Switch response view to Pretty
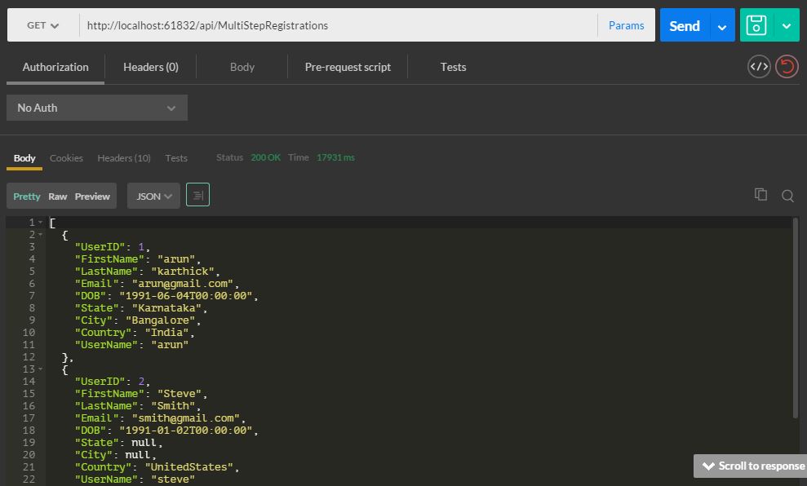This screenshot has height=486, width=807. (x=27, y=197)
